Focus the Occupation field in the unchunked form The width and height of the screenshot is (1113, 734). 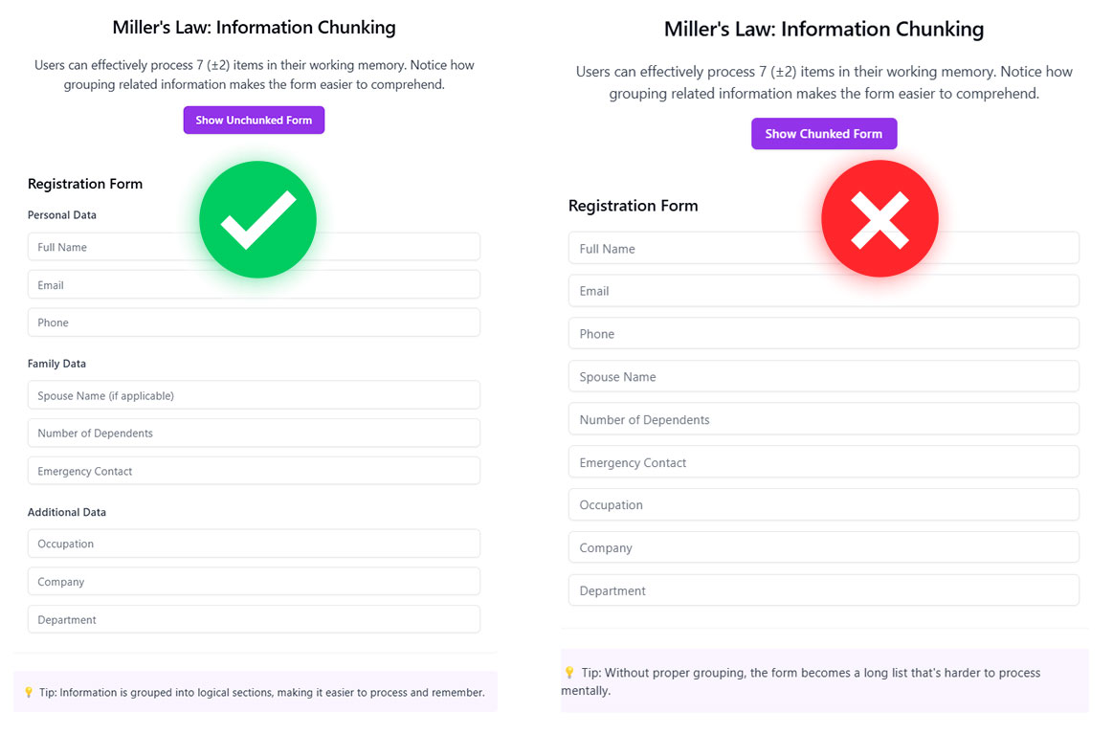823,505
